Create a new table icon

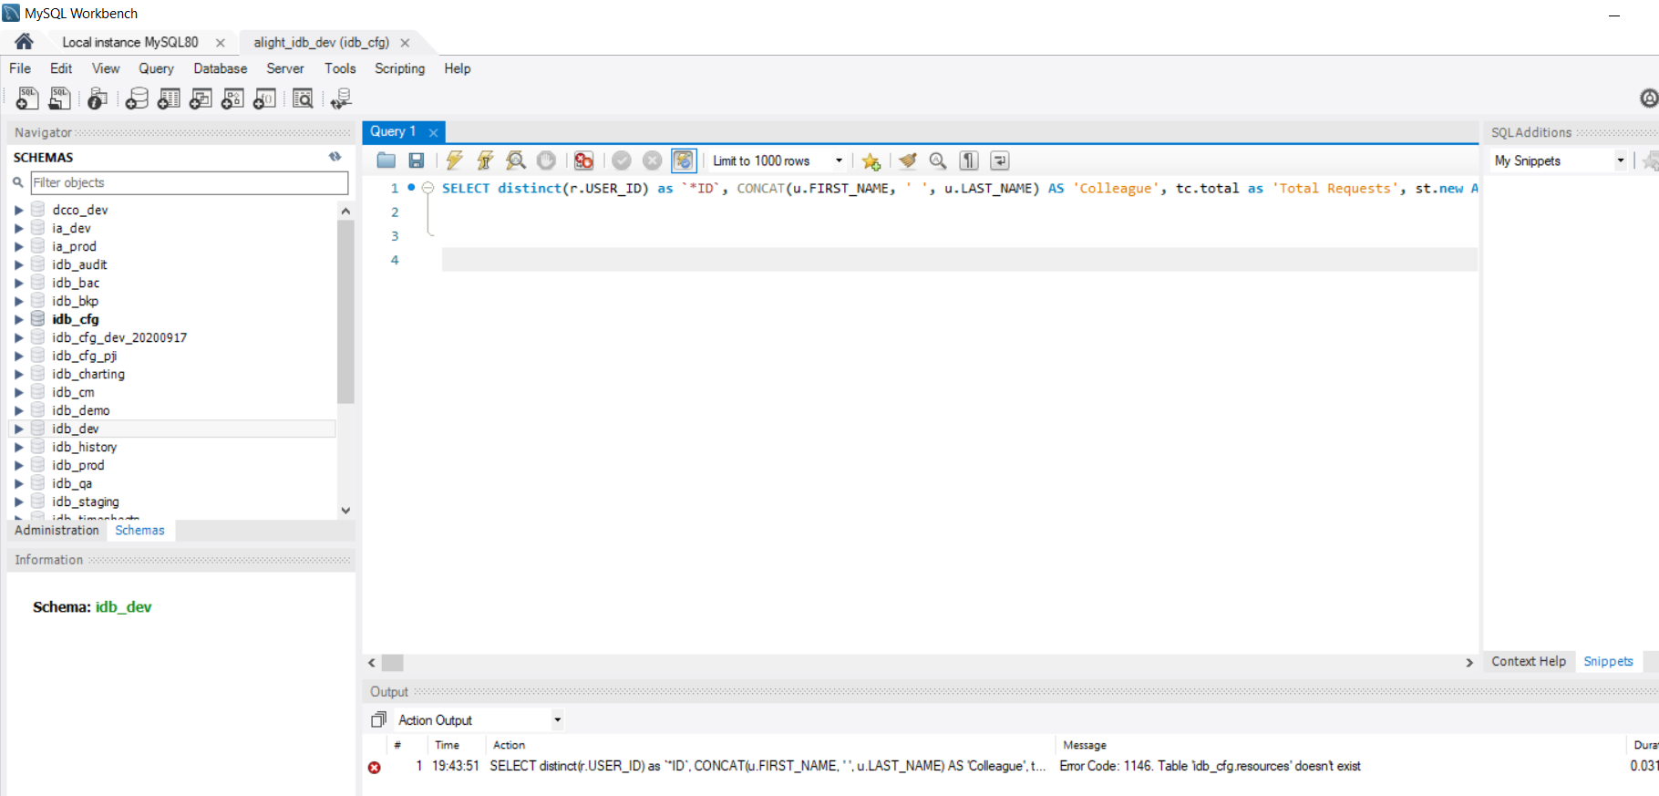[x=169, y=98]
